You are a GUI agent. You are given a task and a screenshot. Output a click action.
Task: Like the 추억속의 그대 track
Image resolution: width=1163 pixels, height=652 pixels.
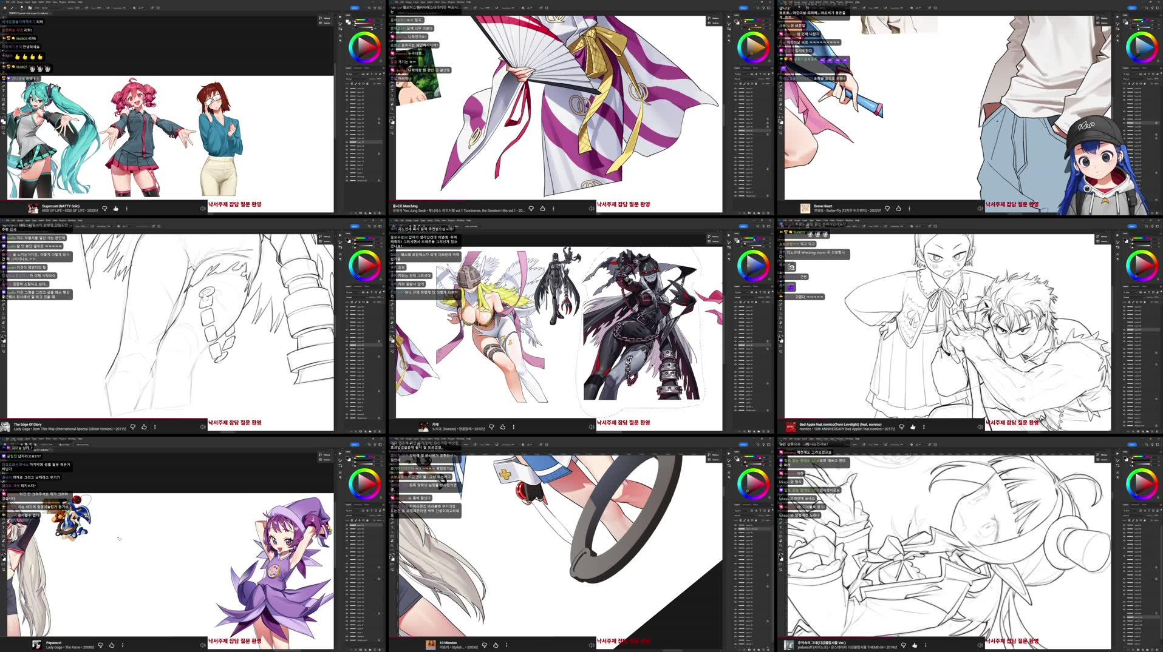(915, 645)
